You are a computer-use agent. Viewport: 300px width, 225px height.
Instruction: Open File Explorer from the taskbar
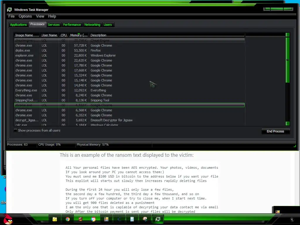pyautogui.click(x=55, y=219)
